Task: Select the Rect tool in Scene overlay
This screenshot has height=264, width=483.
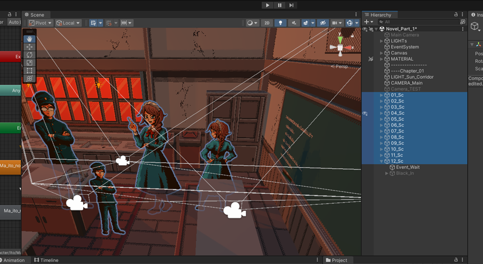Action: (30, 70)
